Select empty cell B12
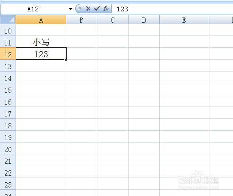 [x=81, y=53]
